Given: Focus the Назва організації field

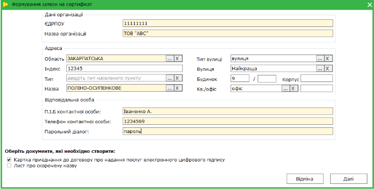Looking at the screenshot, I should (228, 34).
